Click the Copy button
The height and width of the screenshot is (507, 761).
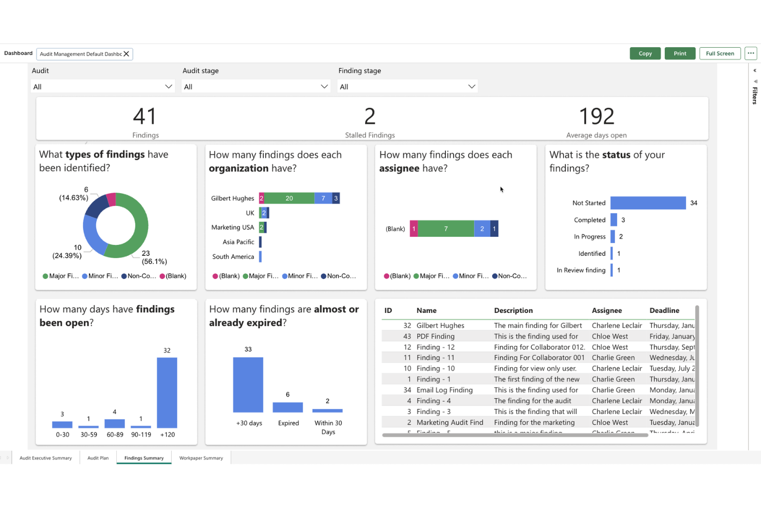click(x=645, y=53)
